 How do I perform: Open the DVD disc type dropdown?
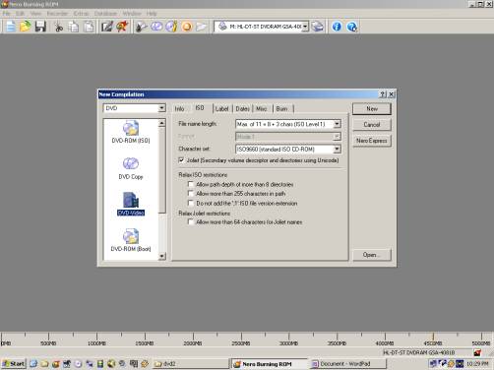[x=161, y=108]
